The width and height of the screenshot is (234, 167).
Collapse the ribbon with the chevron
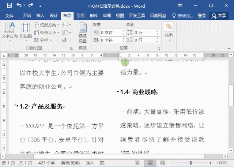click(229, 49)
